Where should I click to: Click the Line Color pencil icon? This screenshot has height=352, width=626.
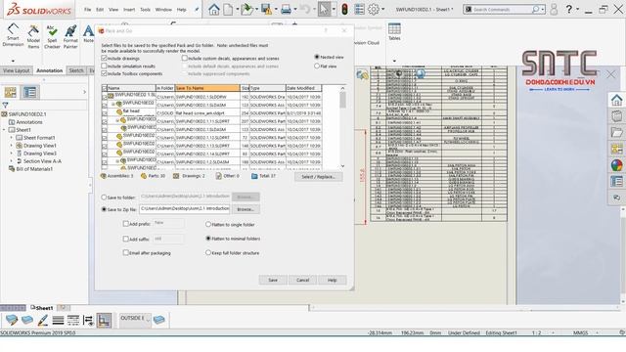tap(43, 320)
